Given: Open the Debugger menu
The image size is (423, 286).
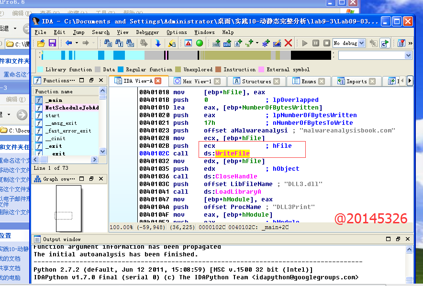Looking at the screenshot, I should tap(148, 32).
